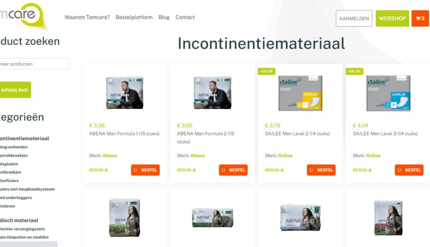This screenshot has height=247, width=430.
Task: Select Injectiespuiten en naalden subcategory
Action: pos(24,237)
